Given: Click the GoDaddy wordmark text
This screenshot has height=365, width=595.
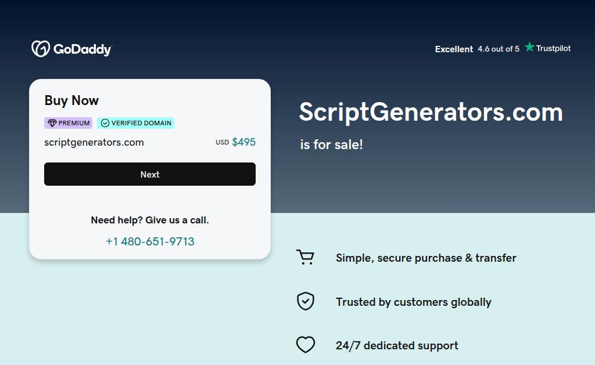Looking at the screenshot, I should click(83, 49).
